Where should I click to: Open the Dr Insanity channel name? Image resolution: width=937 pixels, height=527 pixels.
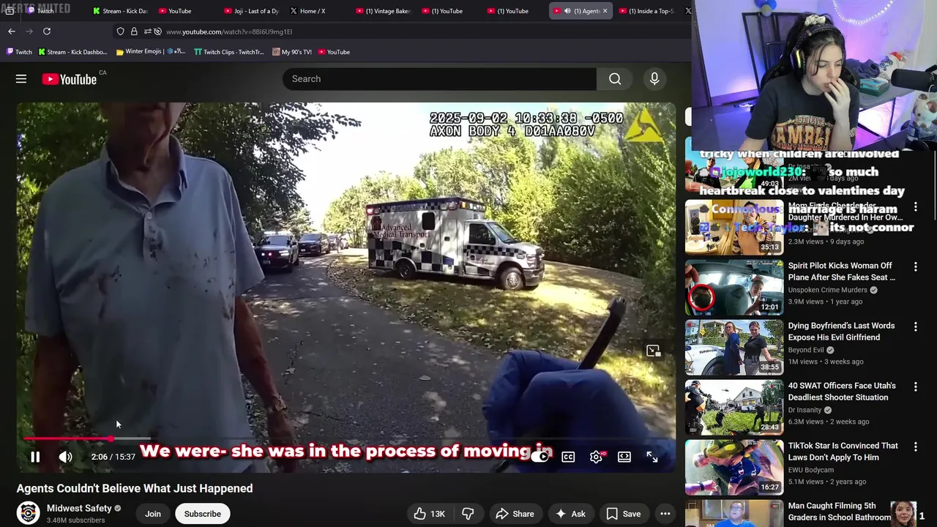(805, 410)
